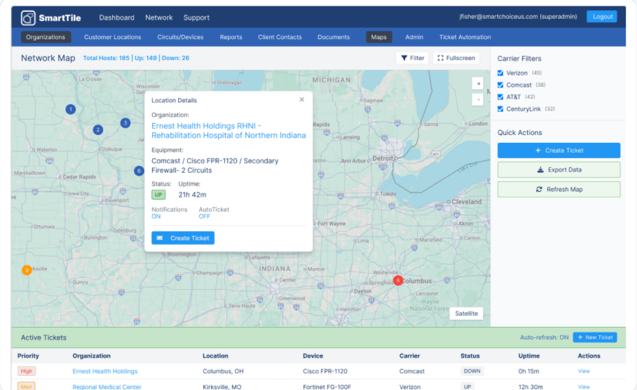Switch to Ticket Automation tab
The height and width of the screenshot is (390, 637).
(465, 37)
